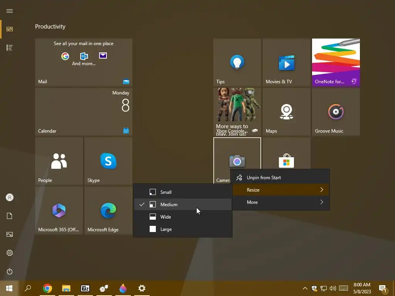Viewport: 395px width, 296px height.
Task: Open taskbar Search magnifier
Action: [28, 288]
